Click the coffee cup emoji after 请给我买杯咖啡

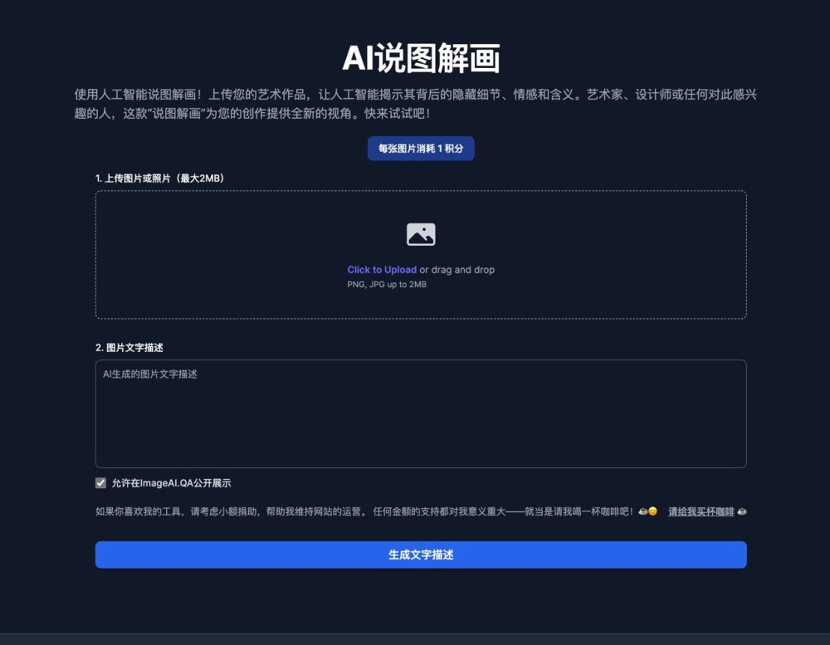point(742,511)
